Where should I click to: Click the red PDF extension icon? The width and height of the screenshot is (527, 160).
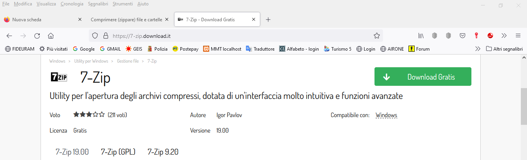coord(490,36)
